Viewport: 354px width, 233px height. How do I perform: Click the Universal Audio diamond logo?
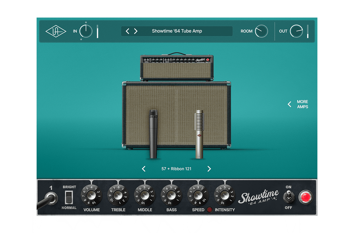pyautogui.click(x=55, y=31)
